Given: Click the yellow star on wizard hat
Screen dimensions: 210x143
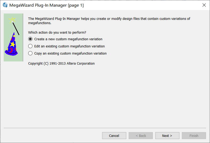Looking at the screenshot, I should 12,44.
